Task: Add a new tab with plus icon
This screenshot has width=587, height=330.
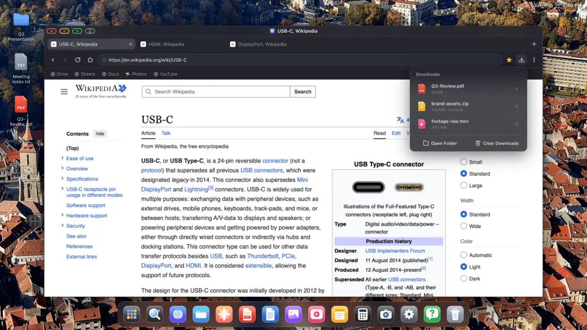Action: click(534, 44)
